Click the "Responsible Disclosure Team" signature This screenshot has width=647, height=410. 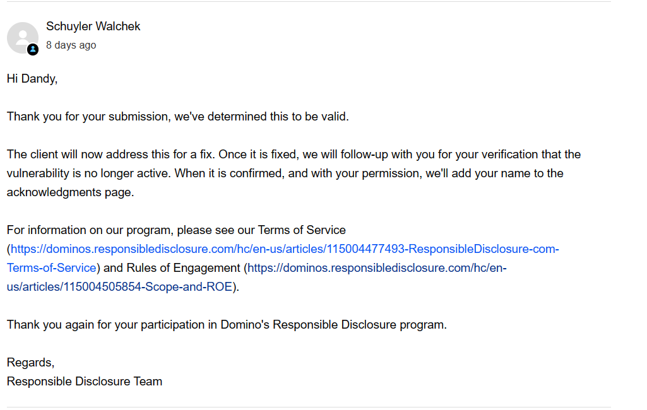tap(85, 382)
